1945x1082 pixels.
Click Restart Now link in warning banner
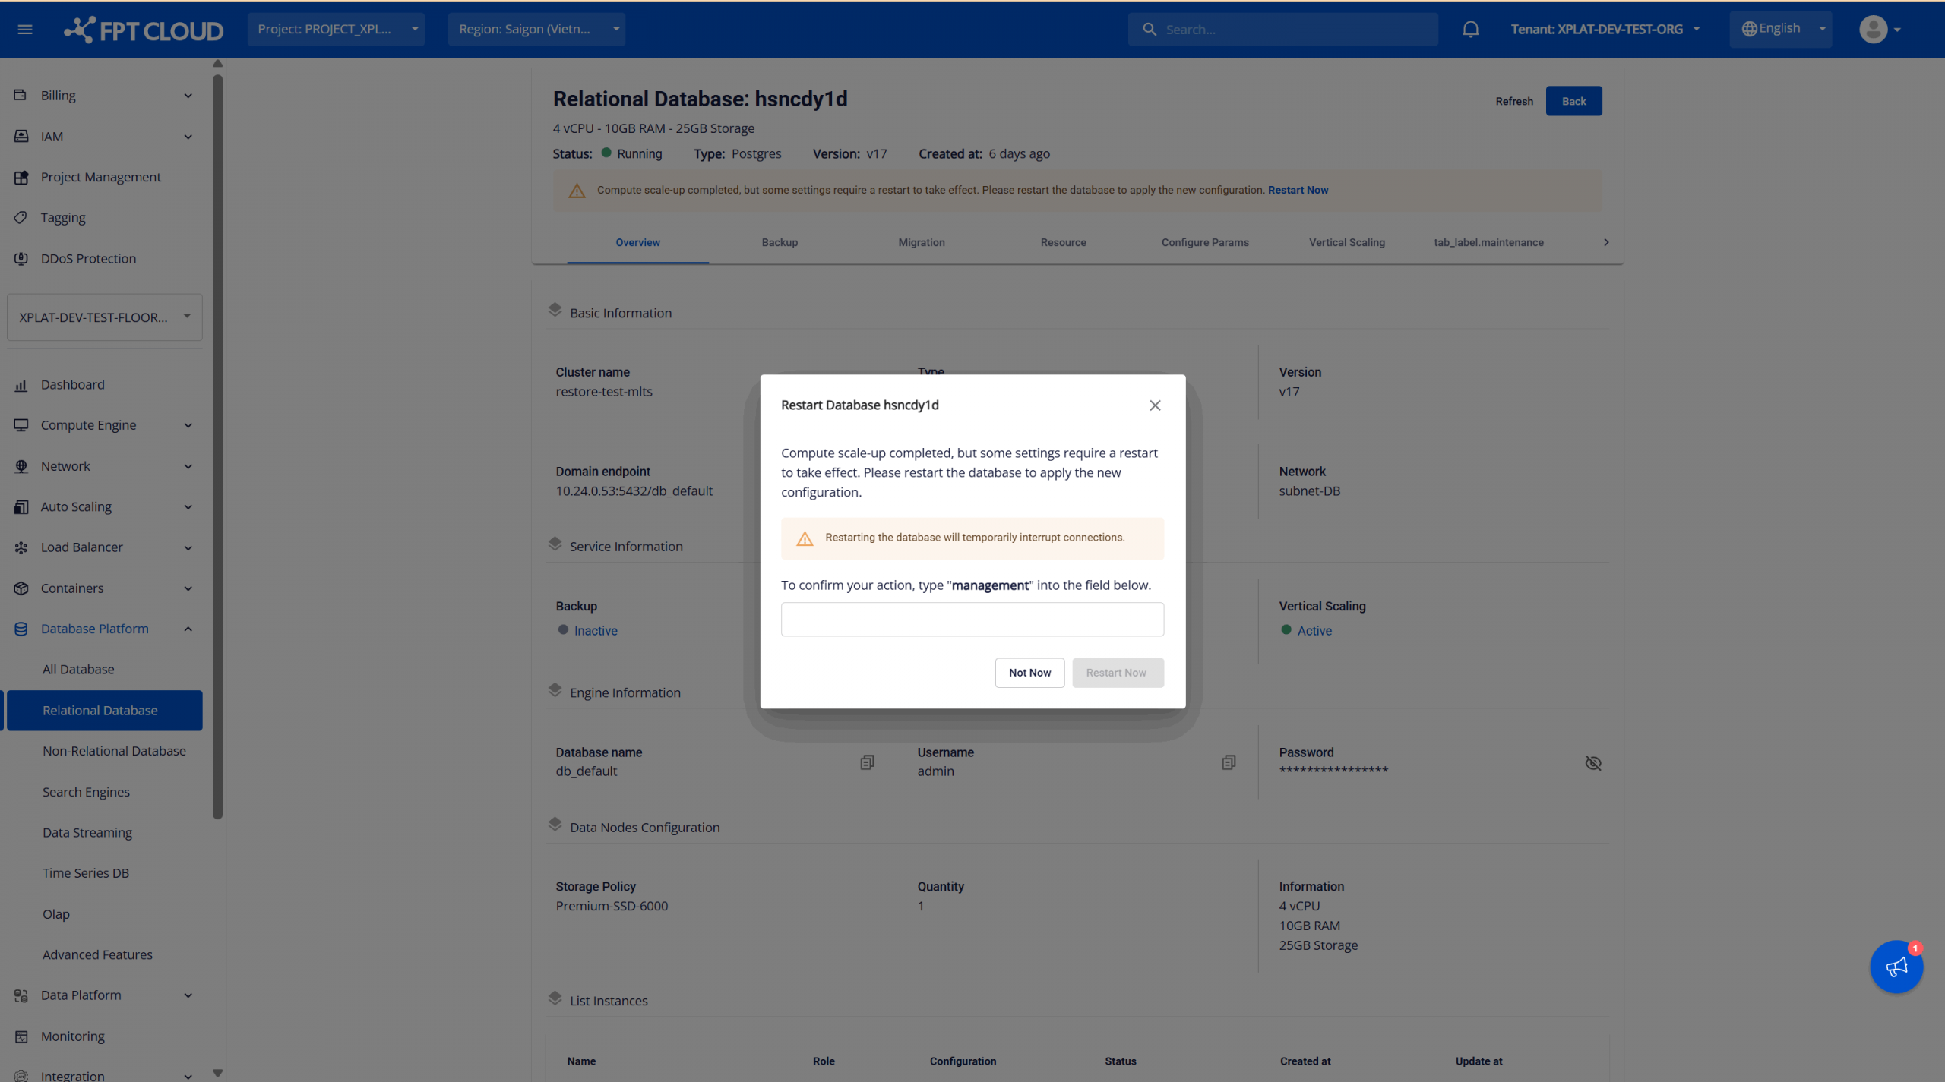click(x=1298, y=190)
